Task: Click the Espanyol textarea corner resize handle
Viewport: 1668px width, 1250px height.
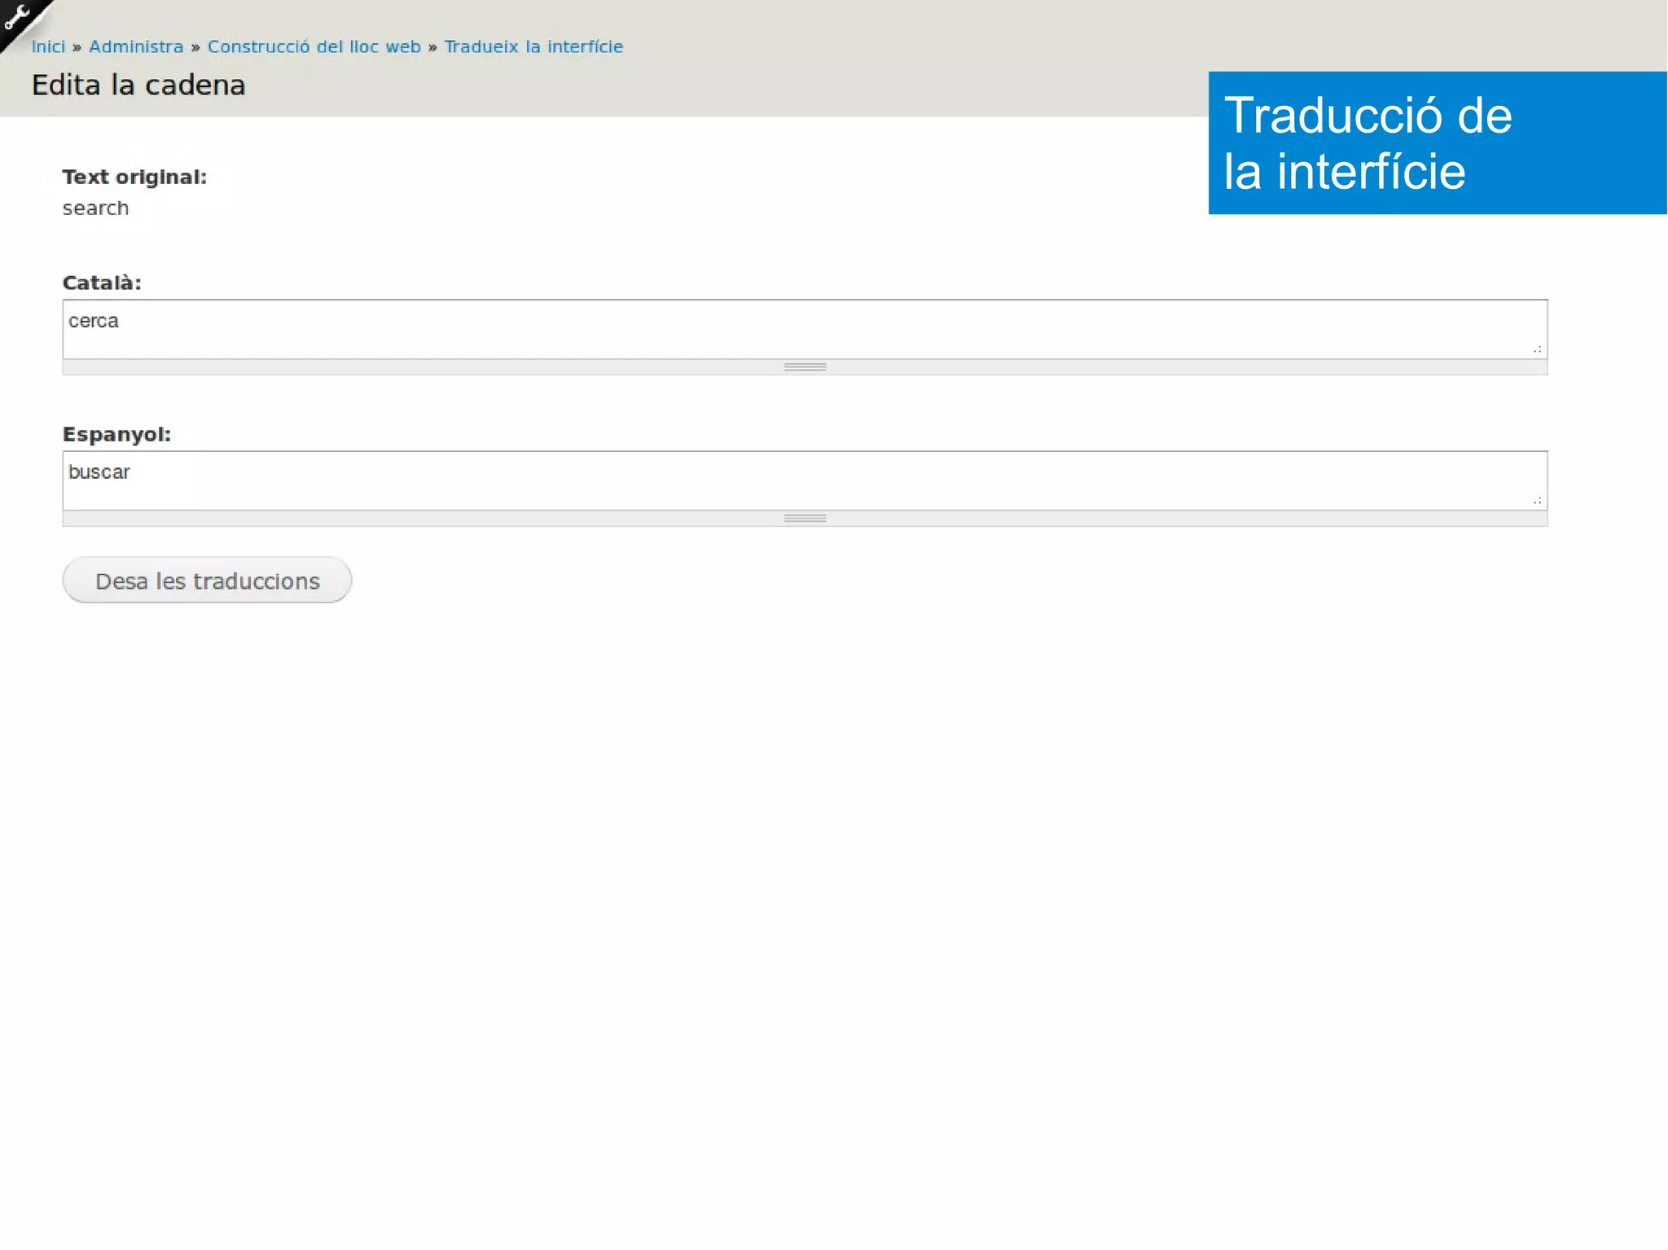Action: tap(1538, 501)
